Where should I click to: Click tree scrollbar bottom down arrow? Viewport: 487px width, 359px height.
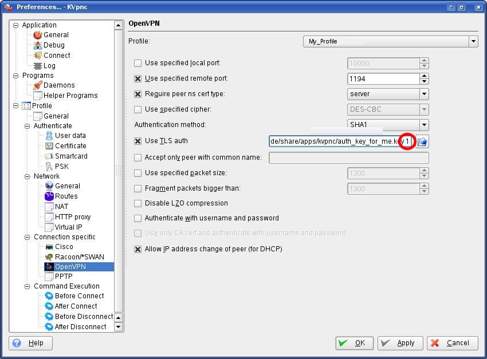[119, 327]
